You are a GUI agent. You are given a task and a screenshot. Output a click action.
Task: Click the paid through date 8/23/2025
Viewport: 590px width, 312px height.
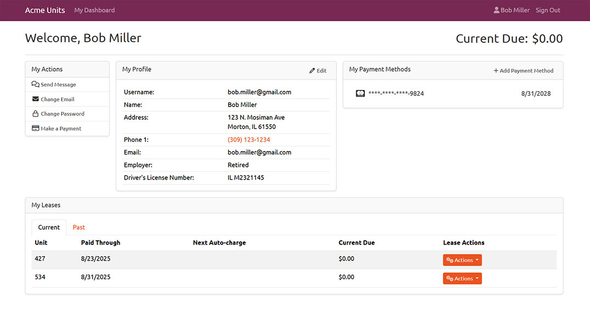point(95,259)
